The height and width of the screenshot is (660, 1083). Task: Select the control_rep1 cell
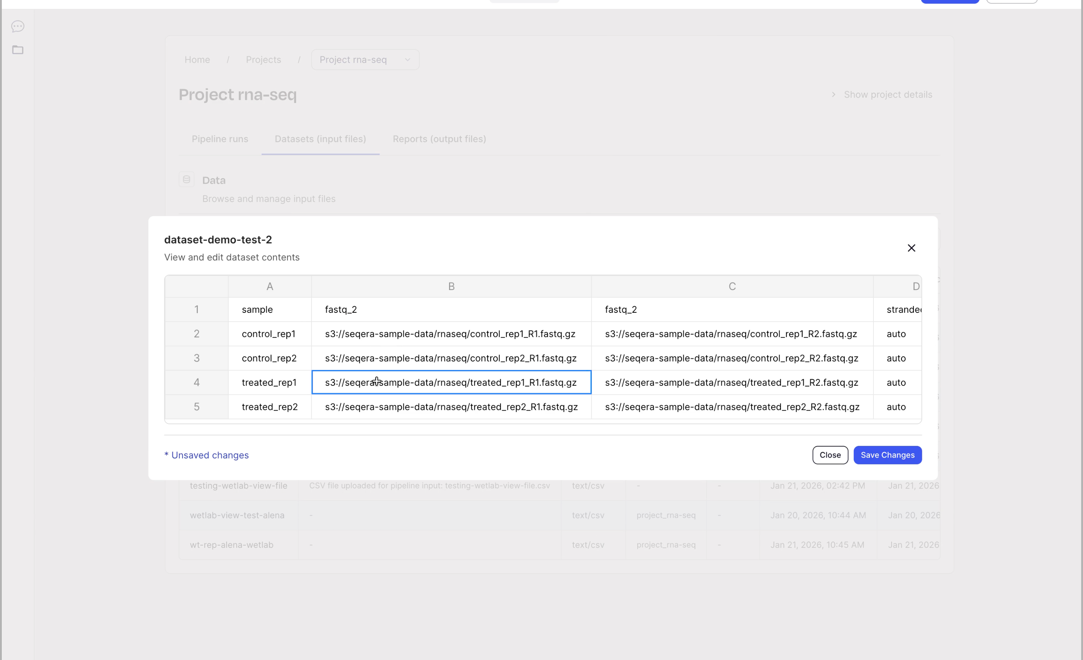[x=270, y=334]
